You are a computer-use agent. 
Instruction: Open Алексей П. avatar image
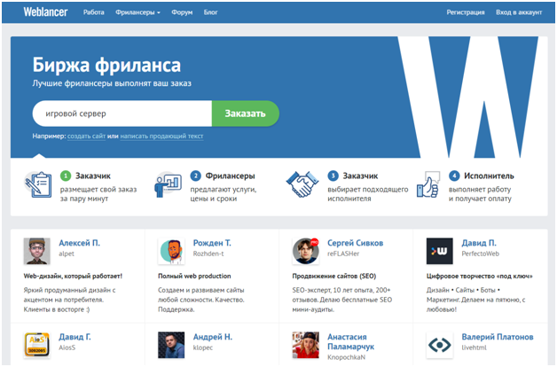(x=37, y=251)
